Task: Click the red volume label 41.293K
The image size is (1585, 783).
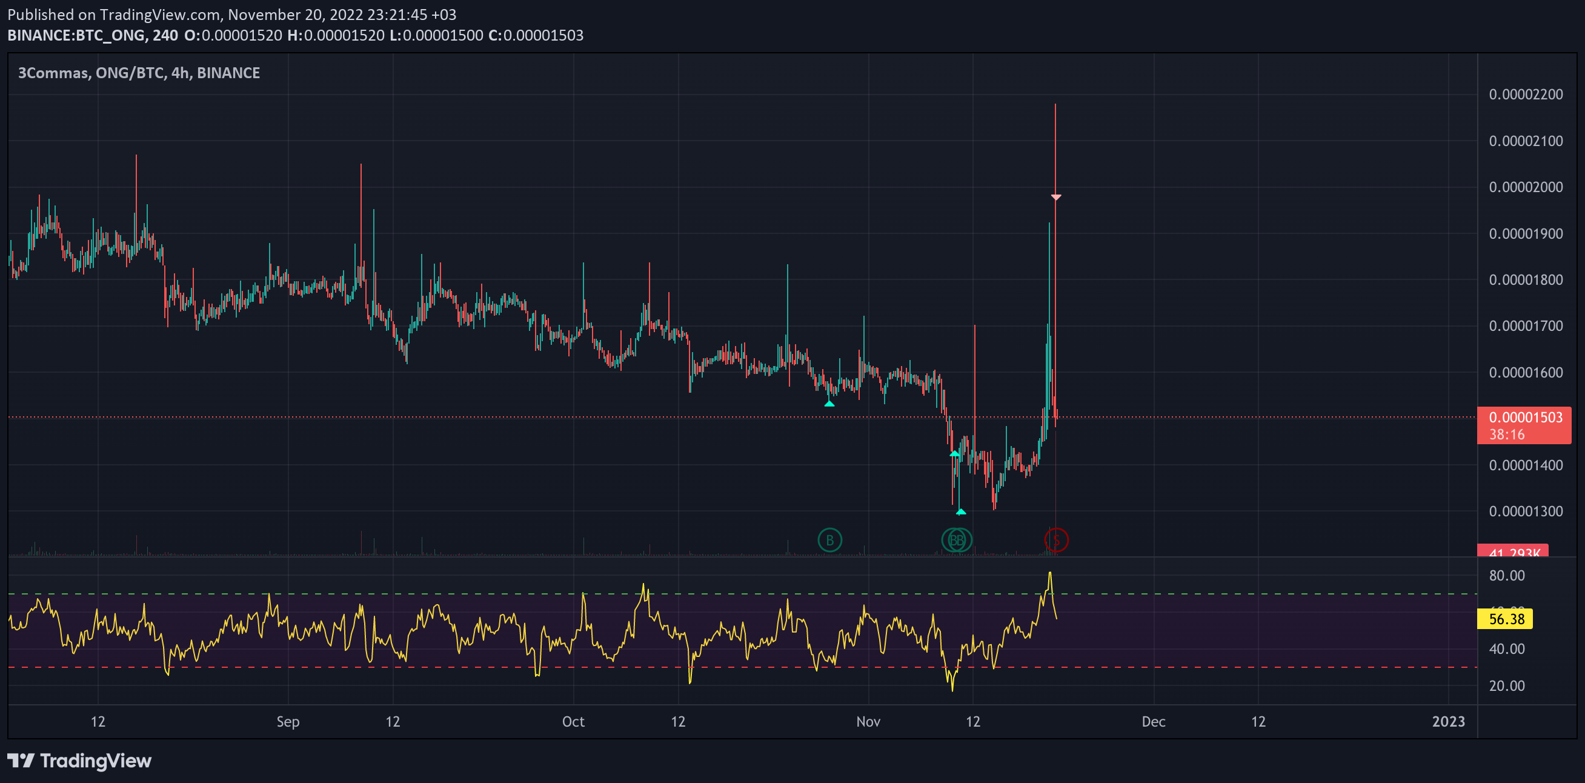Action: tap(1513, 551)
